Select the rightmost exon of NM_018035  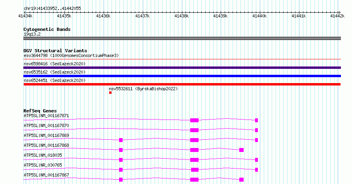(257, 160)
